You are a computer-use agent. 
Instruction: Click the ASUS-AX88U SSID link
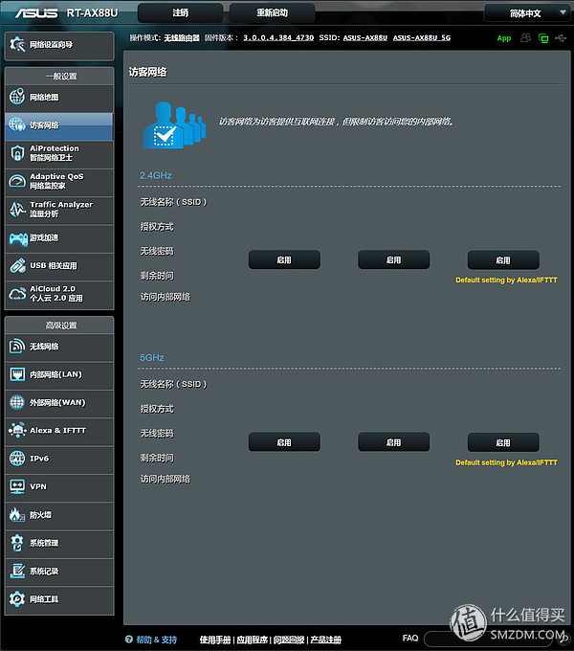365,37
